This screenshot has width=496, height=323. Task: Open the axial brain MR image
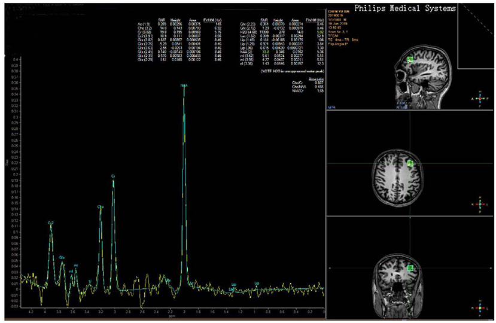click(398, 178)
